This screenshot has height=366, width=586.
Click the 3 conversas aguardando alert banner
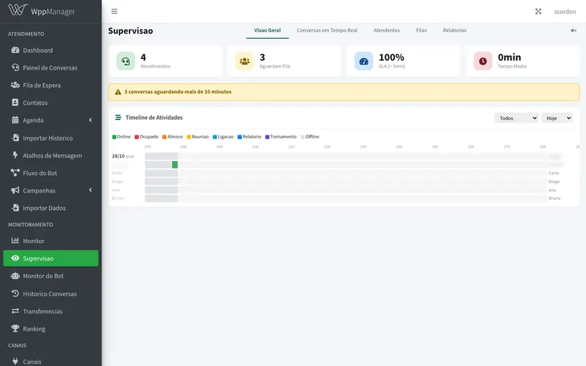[x=344, y=92]
